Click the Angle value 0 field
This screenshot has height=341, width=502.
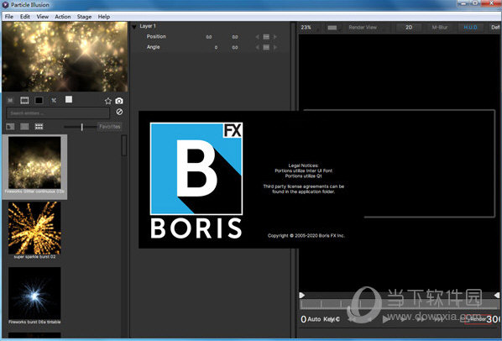point(216,47)
